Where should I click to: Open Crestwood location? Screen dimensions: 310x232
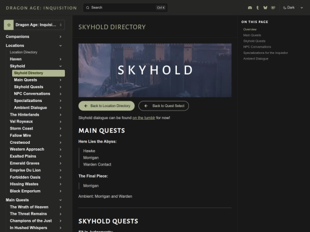coord(20,143)
